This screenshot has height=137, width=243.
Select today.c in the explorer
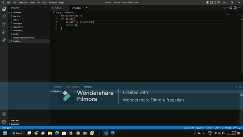click(29, 41)
